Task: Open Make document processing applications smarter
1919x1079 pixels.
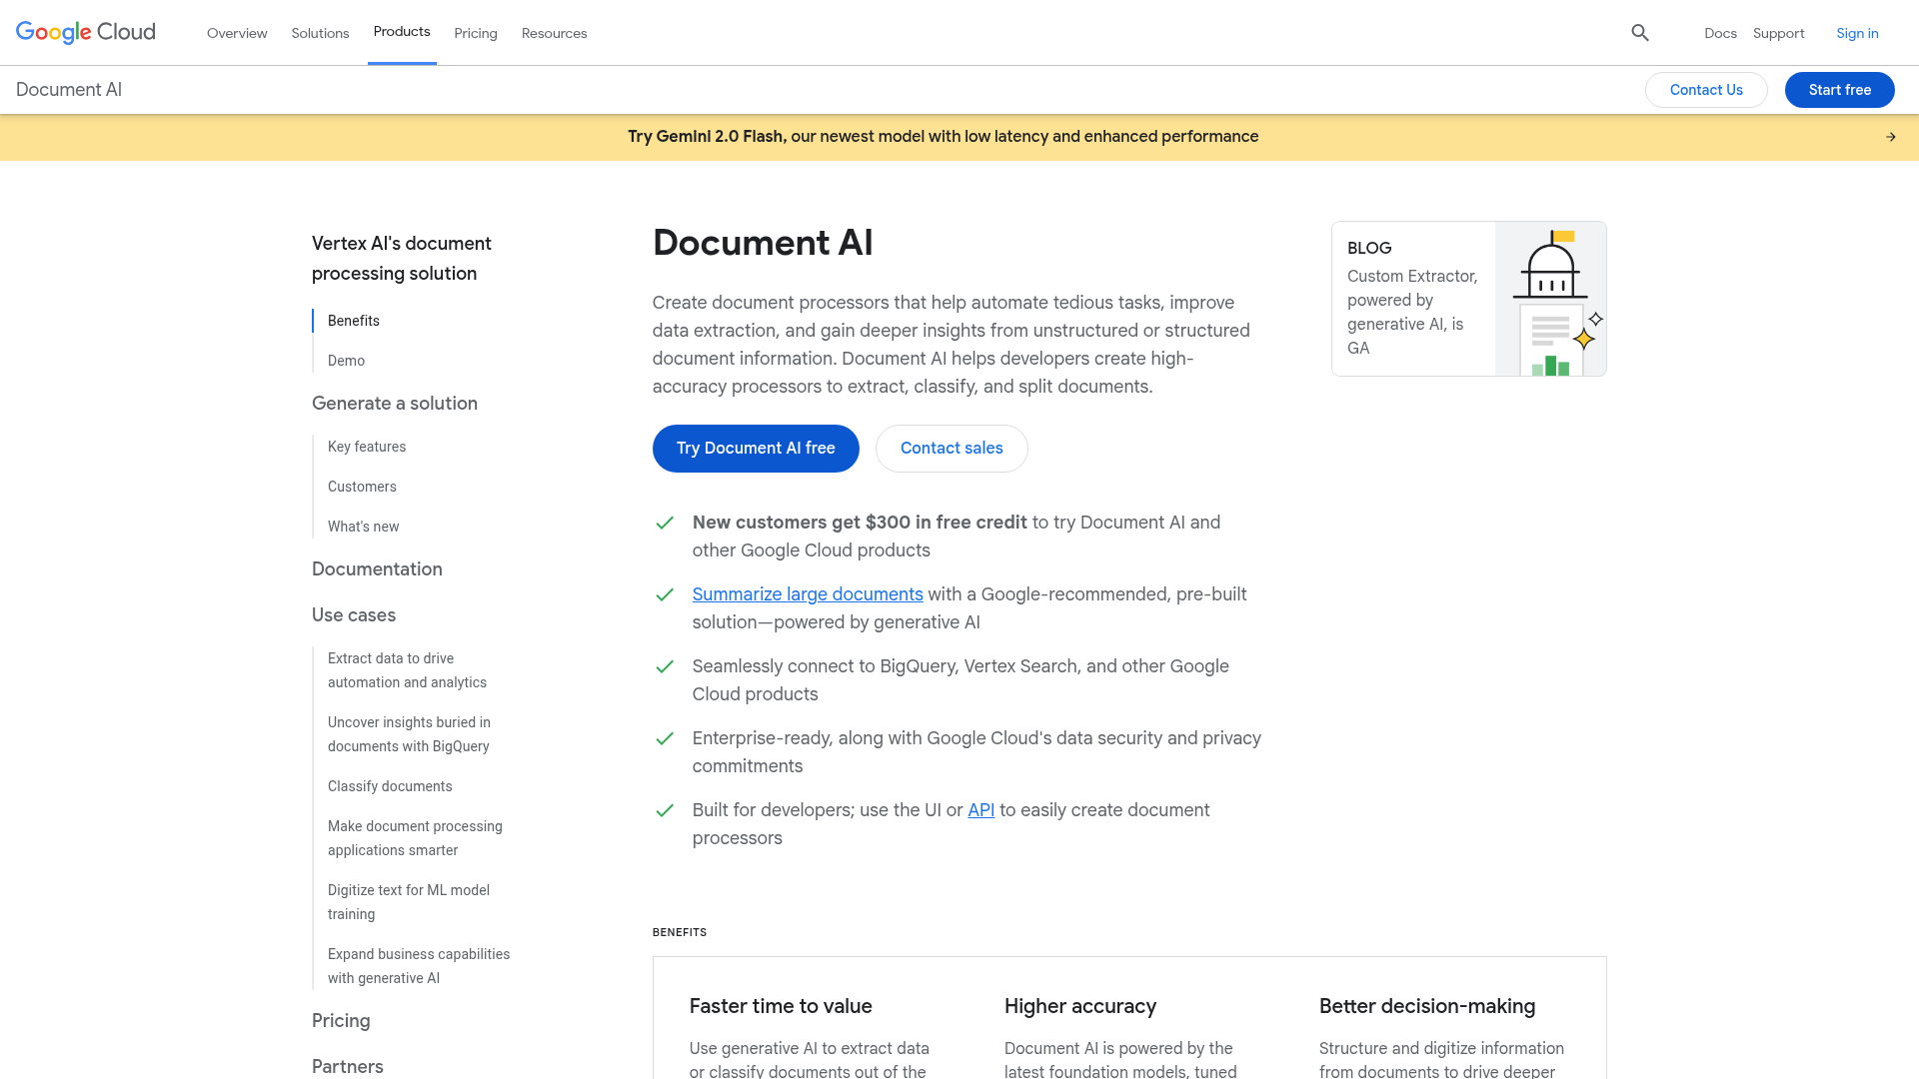Action: click(x=415, y=838)
